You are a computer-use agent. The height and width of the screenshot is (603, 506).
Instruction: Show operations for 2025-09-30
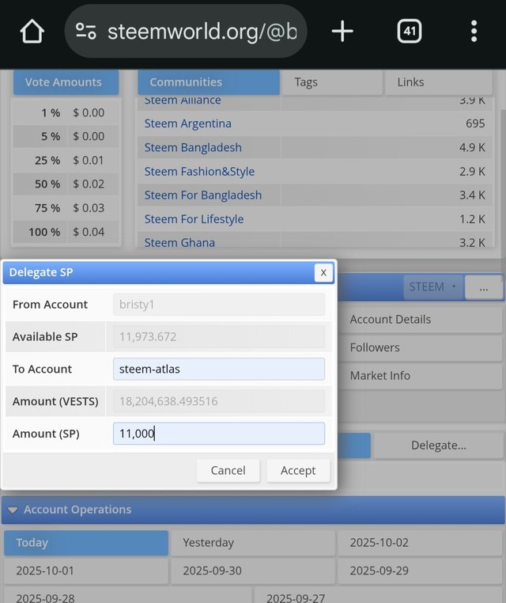(253, 571)
